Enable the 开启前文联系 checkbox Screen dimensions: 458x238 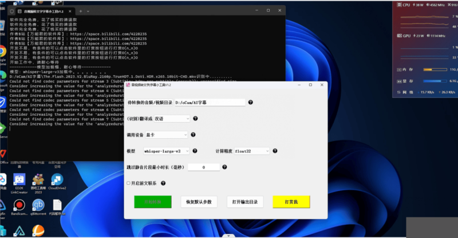tap(128, 183)
